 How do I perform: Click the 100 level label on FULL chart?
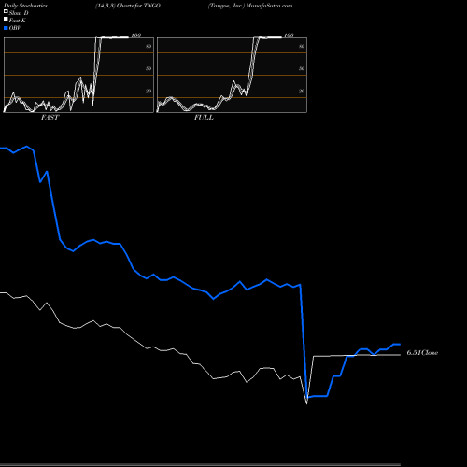point(289,35)
